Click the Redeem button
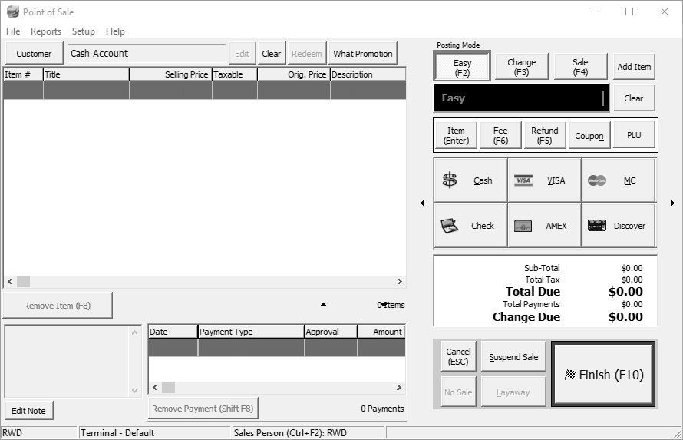The height and width of the screenshot is (440, 683). [307, 54]
